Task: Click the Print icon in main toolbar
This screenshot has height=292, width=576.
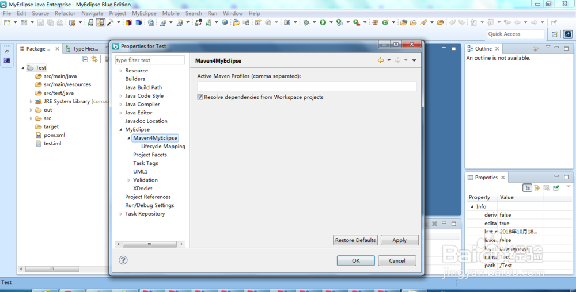Action: coord(60,22)
